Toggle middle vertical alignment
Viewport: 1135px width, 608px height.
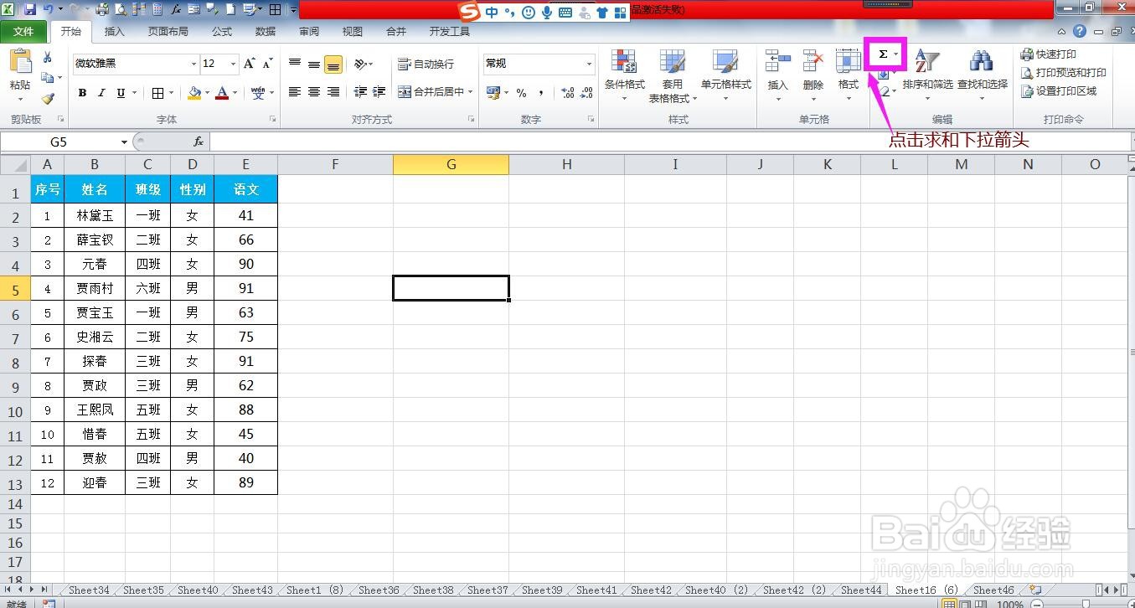click(x=314, y=64)
